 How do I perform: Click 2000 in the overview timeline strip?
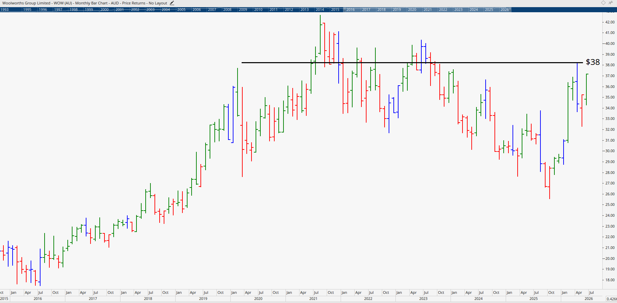[104, 10]
